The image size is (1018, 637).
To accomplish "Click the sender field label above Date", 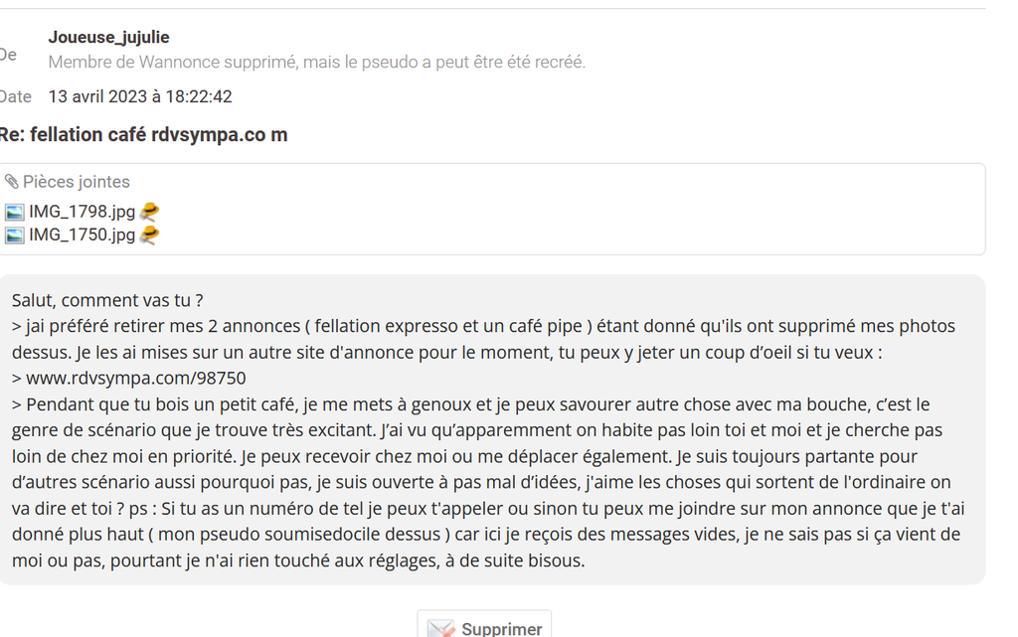I will [8, 55].
